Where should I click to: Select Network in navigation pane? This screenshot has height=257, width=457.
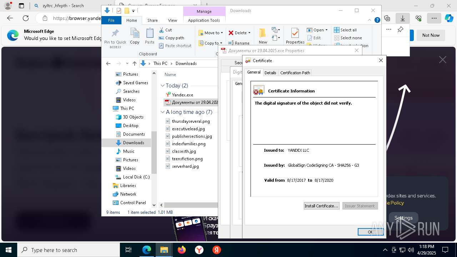point(128,194)
